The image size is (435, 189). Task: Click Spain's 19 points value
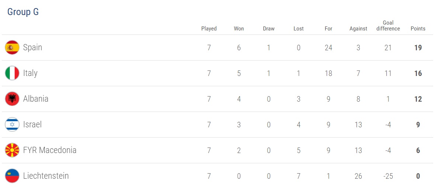tap(418, 48)
